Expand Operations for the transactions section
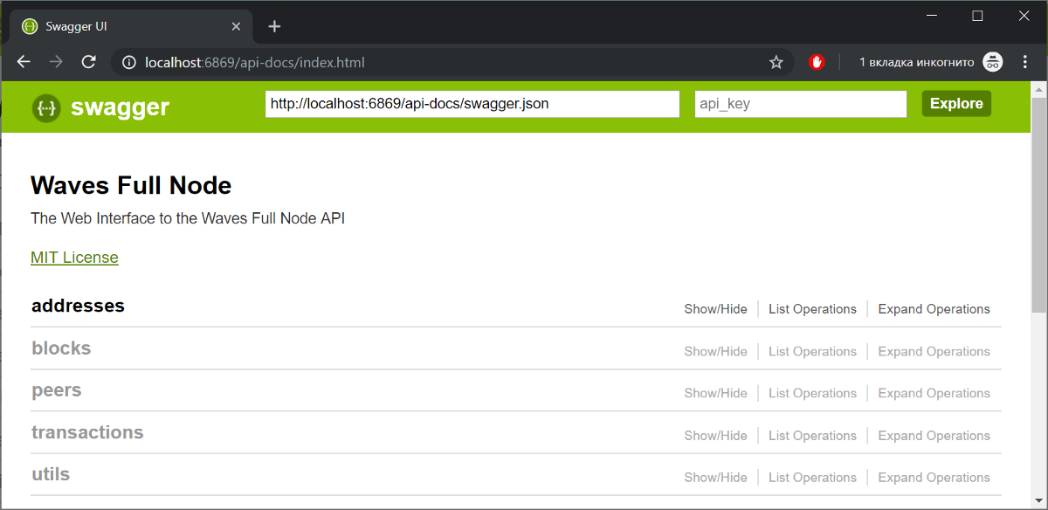Image resolution: width=1048 pixels, height=510 pixels. coord(934,436)
